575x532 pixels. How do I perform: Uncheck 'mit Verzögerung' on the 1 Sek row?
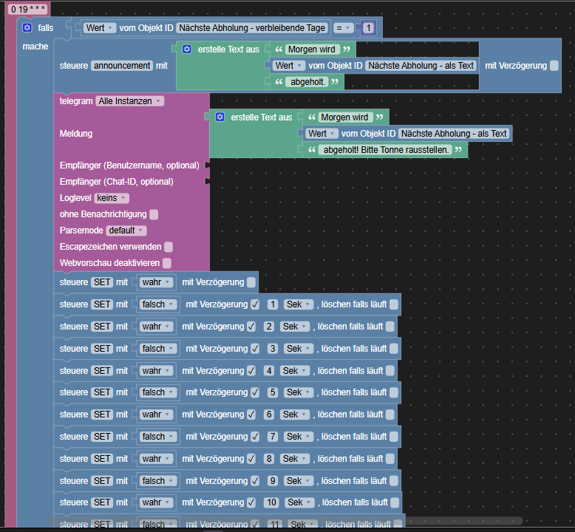(x=255, y=304)
